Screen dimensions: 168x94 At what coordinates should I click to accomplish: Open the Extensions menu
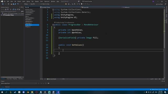point(47,1)
